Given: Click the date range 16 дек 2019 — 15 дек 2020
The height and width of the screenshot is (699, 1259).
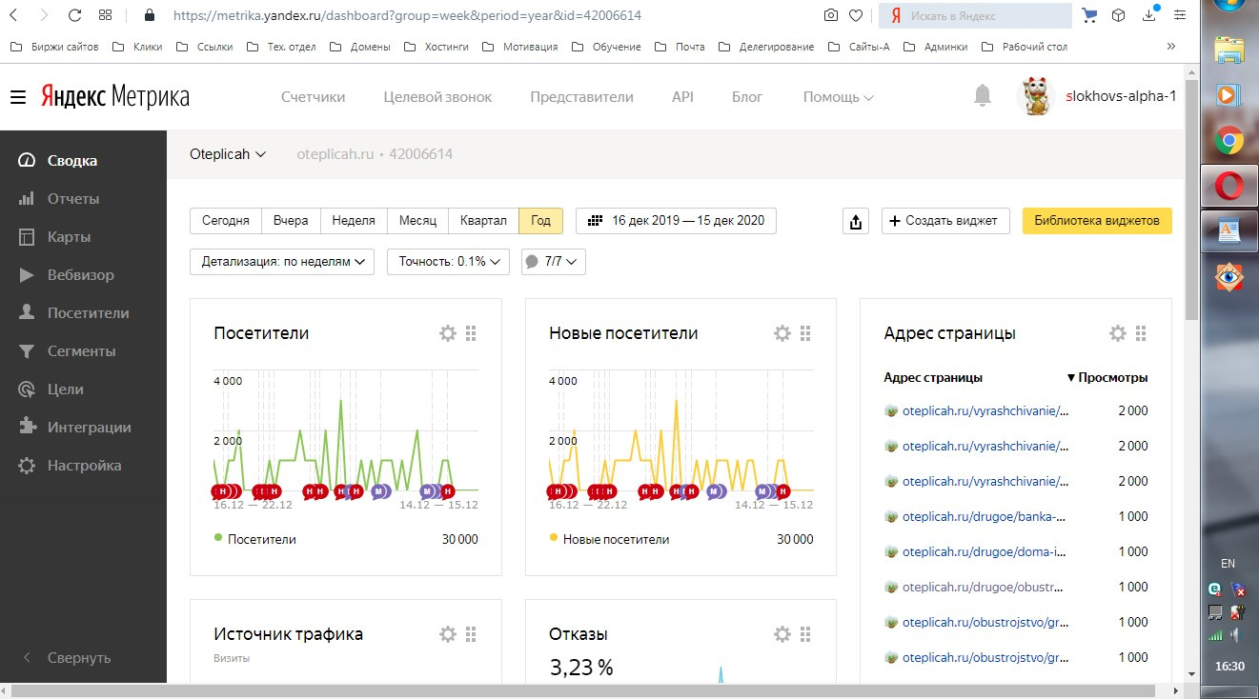Looking at the screenshot, I should pos(676,221).
